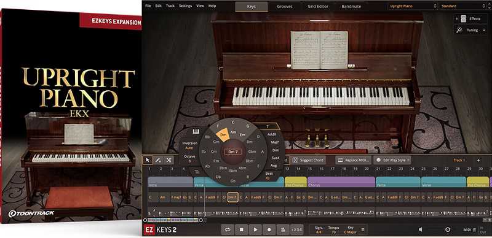The image size is (492, 238).
Task: Select the Track 1 label
Action: click(x=459, y=160)
